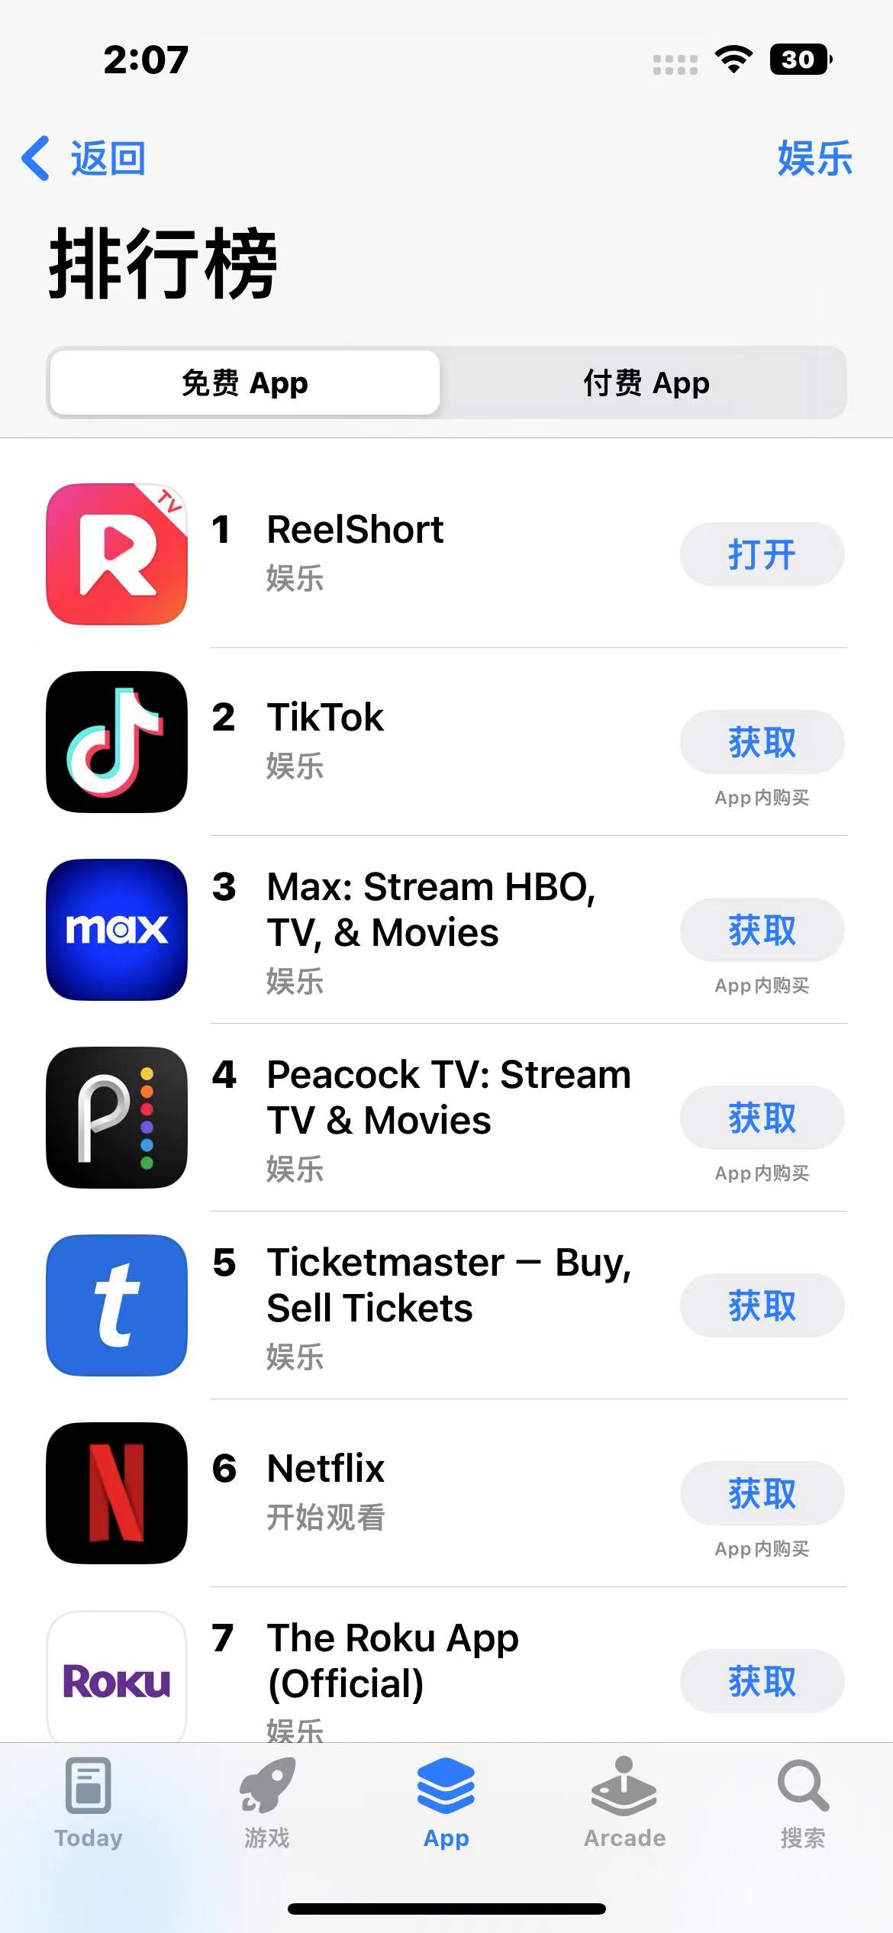Image resolution: width=893 pixels, height=1933 pixels.
Task: Select the Ticketmaster app icon
Action: [x=117, y=1305]
